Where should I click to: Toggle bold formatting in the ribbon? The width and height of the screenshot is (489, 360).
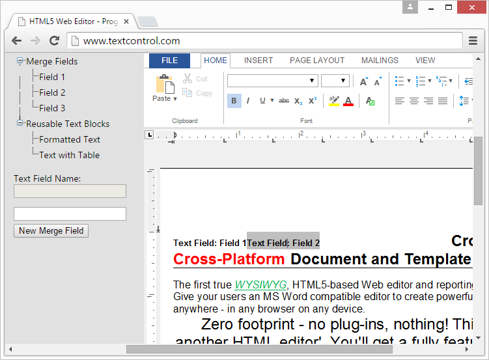click(x=234, y=101)
